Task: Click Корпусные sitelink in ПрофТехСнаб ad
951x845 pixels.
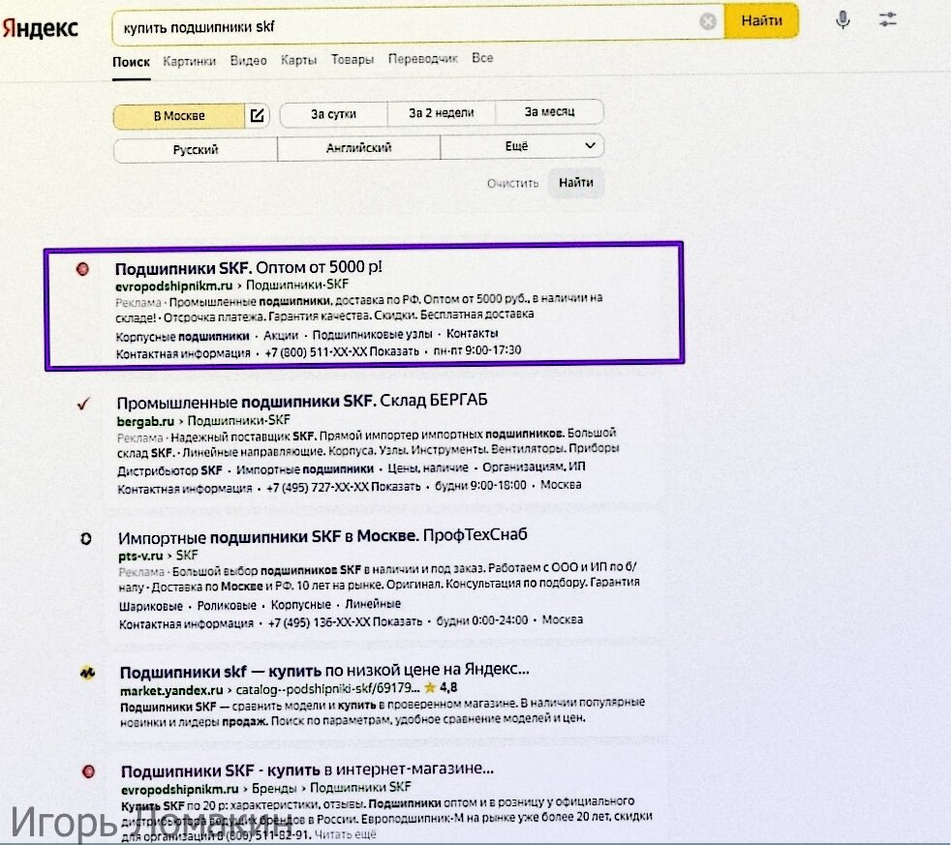Action: [301, 604]
